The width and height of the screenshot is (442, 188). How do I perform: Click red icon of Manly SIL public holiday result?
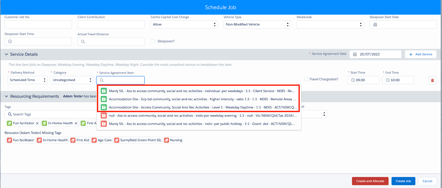click(104, 124)
